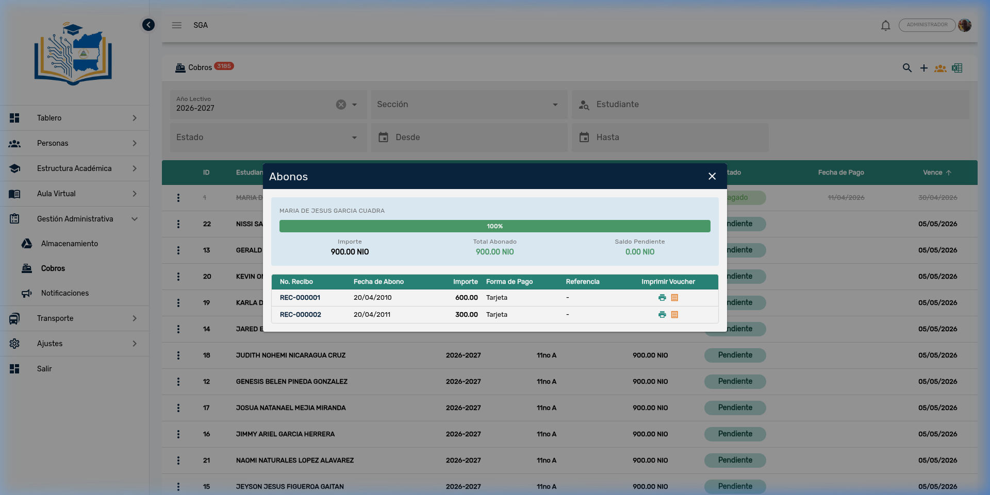This screenshot has width=990, height=495.
Task: Add a new cobro with plus icon
Action: click(924, 68)
